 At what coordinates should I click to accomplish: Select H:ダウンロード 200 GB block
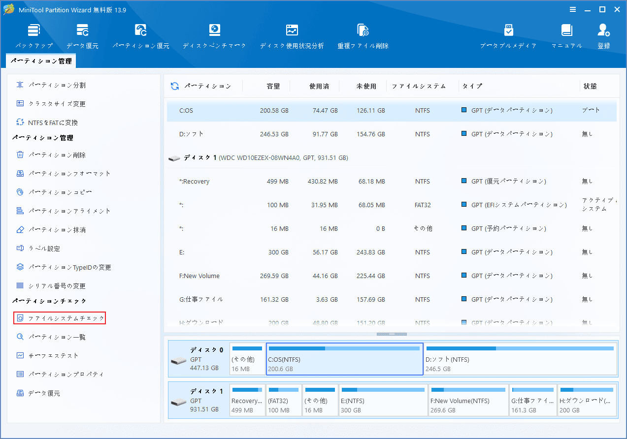click(587, 400)
